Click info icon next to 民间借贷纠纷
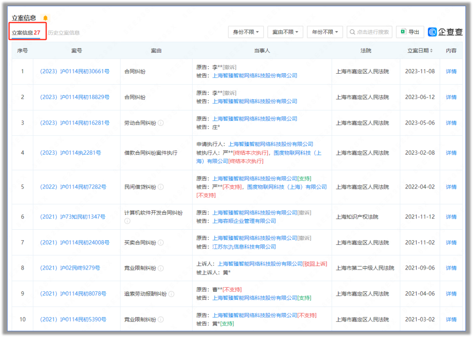 (x=161, y=187)
